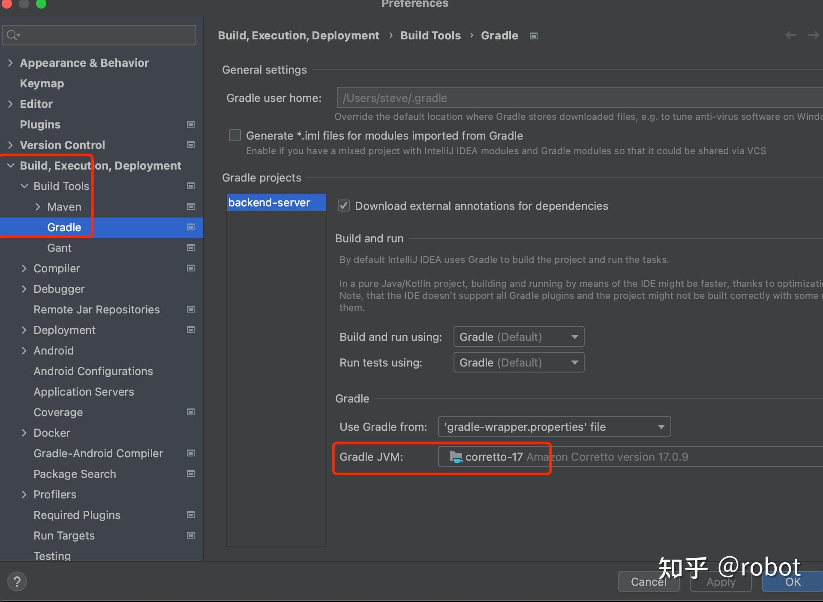The image size is (823, 602).
Task: Click the help question mark icon
Action: click(17, 581)
